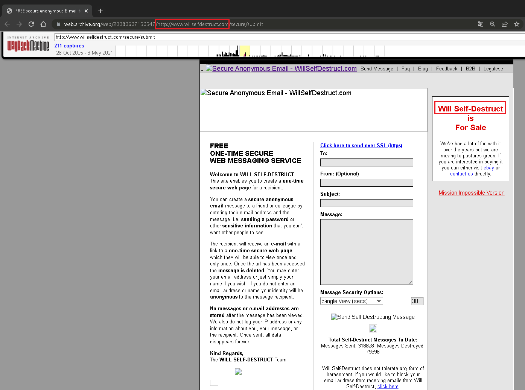Open Single View (secs) dropdown
525x390 pixels.
point(352,301)
